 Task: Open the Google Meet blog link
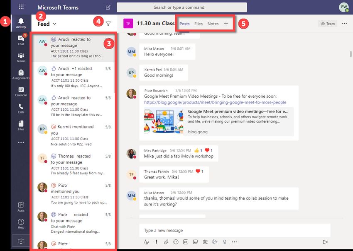coord(215,102)
